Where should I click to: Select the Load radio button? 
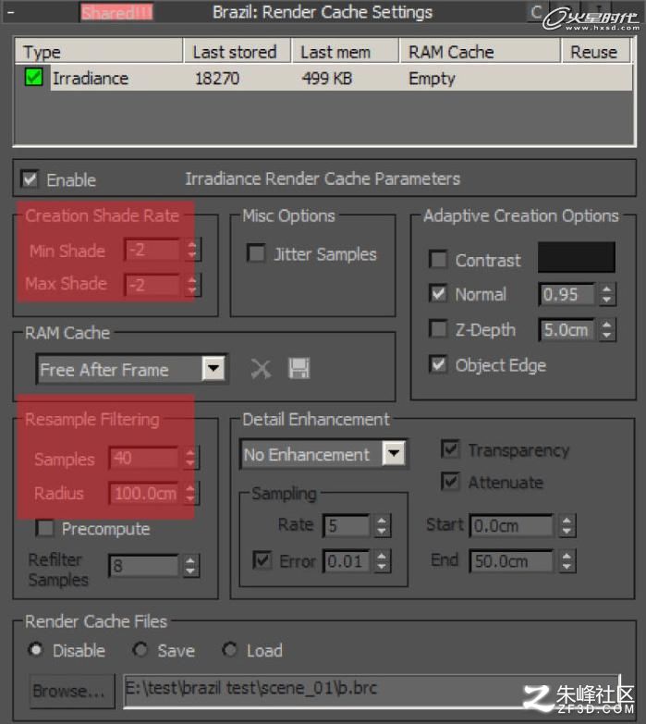point(229,650)
